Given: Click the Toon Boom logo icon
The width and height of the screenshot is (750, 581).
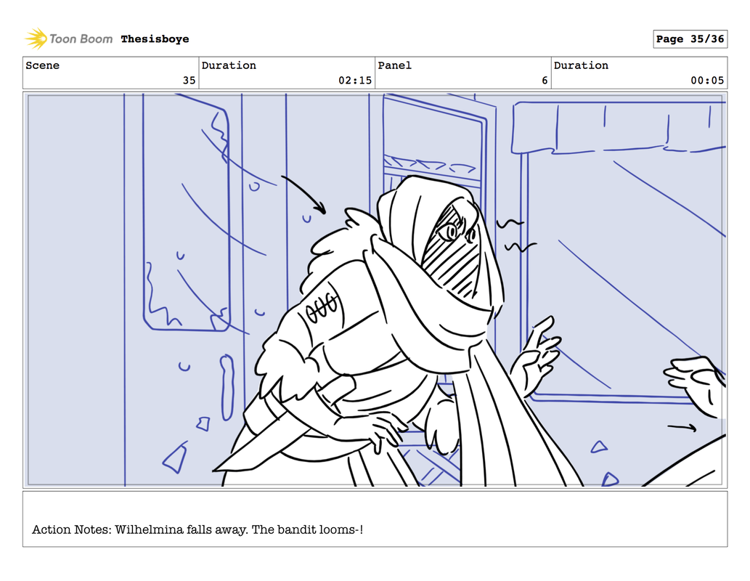Looking at the screenshot, I should (36, 38).
